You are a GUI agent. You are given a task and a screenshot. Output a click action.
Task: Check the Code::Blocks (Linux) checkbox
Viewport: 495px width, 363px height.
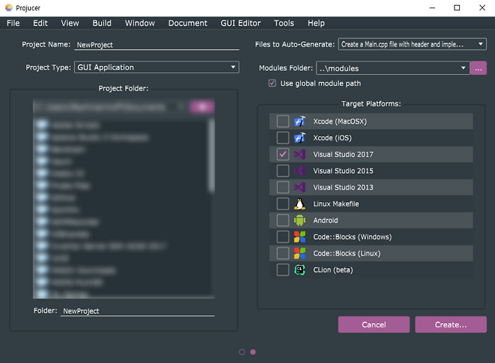click(283, 253)
